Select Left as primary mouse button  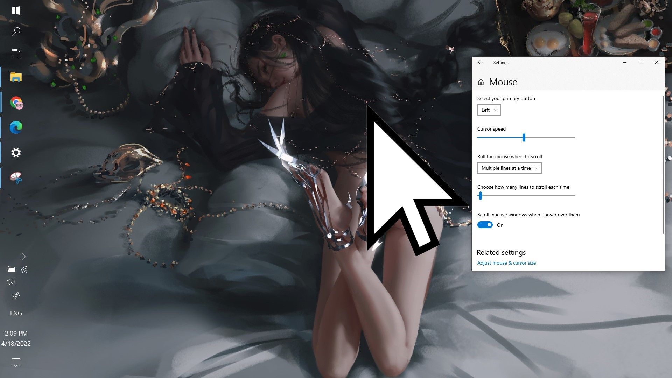pos(489,110)
